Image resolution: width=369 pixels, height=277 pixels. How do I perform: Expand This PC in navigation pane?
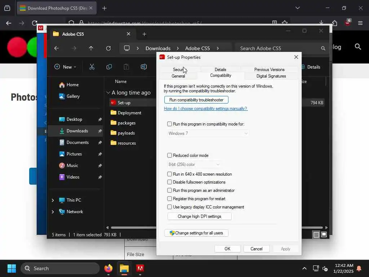[x=53, y=200]
